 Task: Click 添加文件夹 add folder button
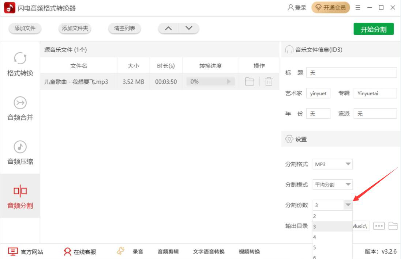pyautogui.click(x=75, y=28)
